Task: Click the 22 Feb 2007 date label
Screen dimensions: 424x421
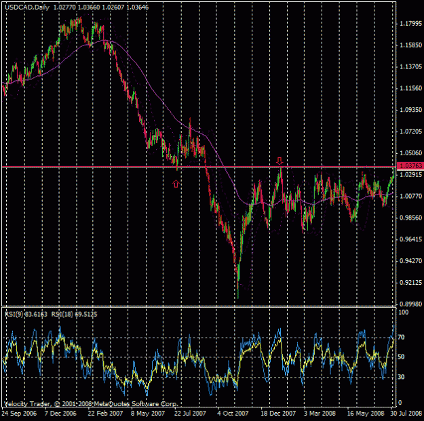Action: tap(105, 414)
